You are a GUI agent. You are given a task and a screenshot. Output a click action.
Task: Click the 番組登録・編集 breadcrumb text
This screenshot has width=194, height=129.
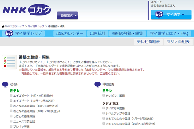[x=56, y=26]
